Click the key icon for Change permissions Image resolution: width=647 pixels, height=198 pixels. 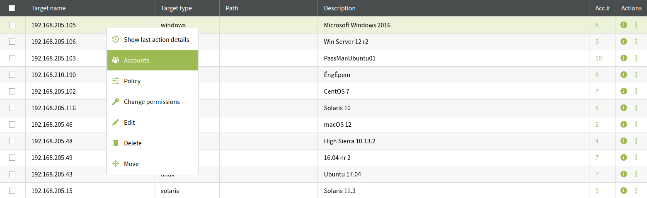coord(116,101)
